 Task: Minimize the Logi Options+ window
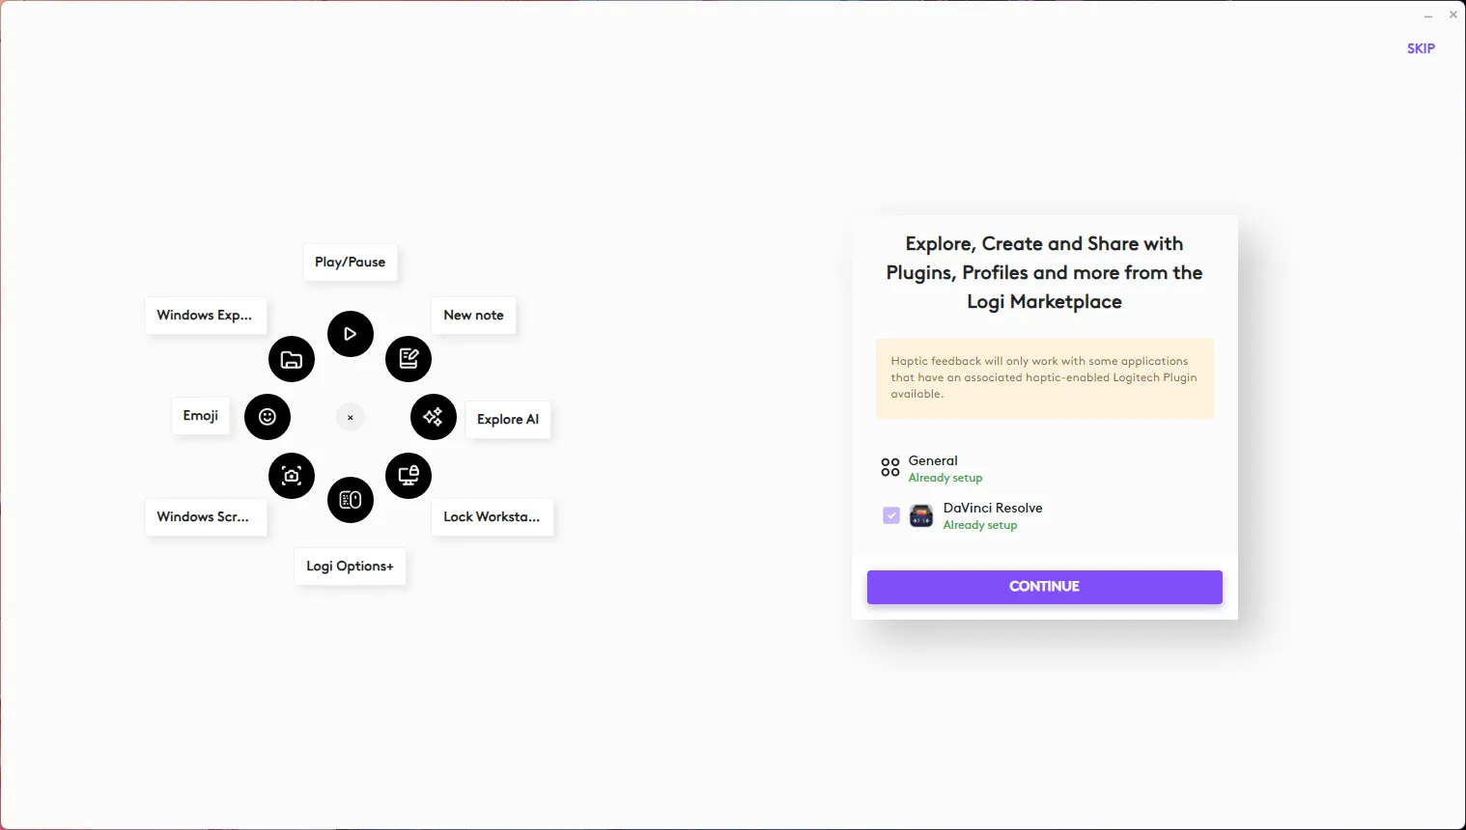(1427, 15)
